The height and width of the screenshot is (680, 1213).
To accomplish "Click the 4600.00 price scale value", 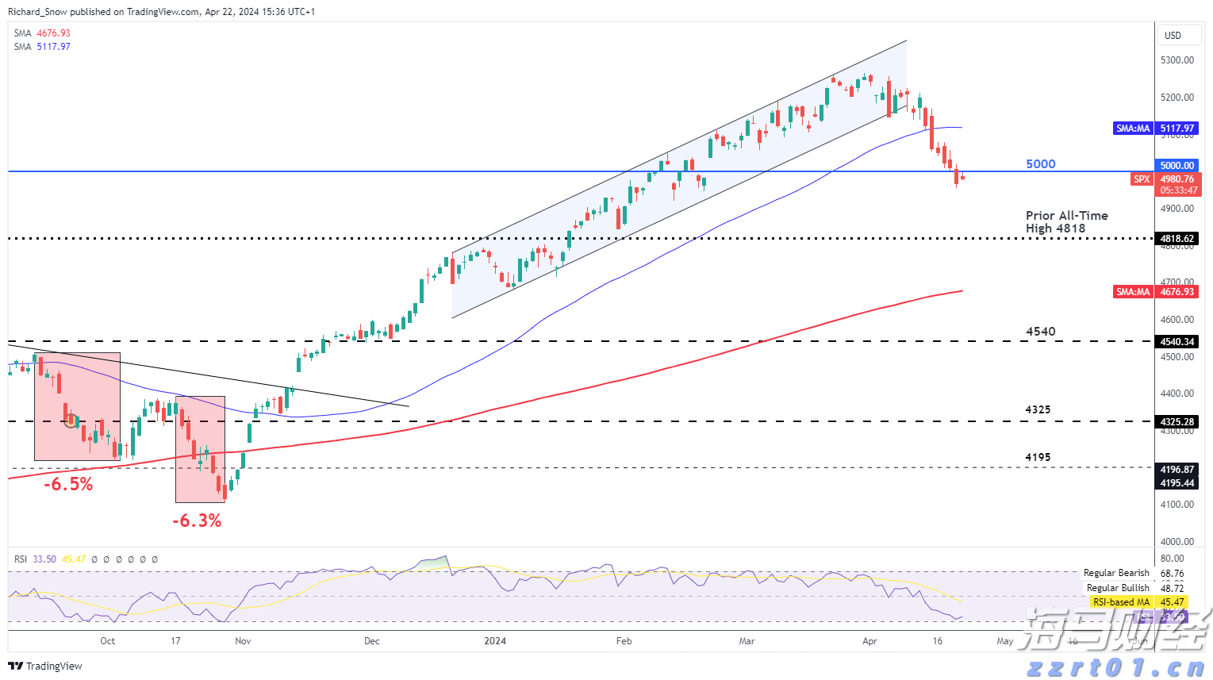I will pyautogui.click(x=1177, y=320).
